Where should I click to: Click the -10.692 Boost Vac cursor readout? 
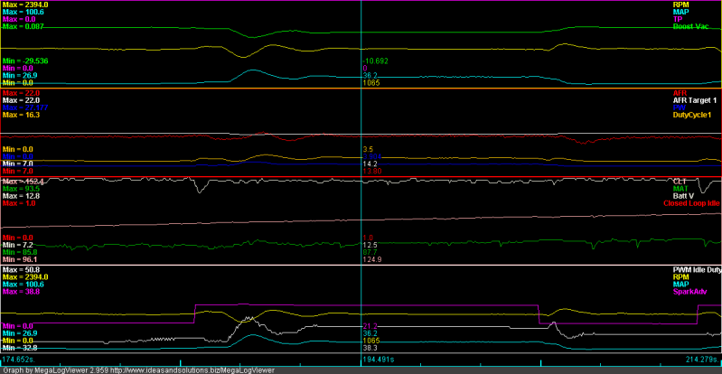pos(375,61)
